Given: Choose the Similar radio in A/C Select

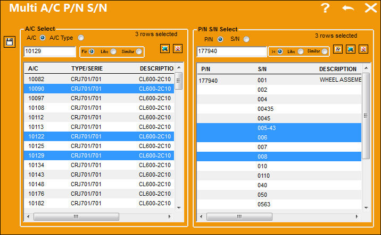Looking at the screenshot, I should (139, 51).
